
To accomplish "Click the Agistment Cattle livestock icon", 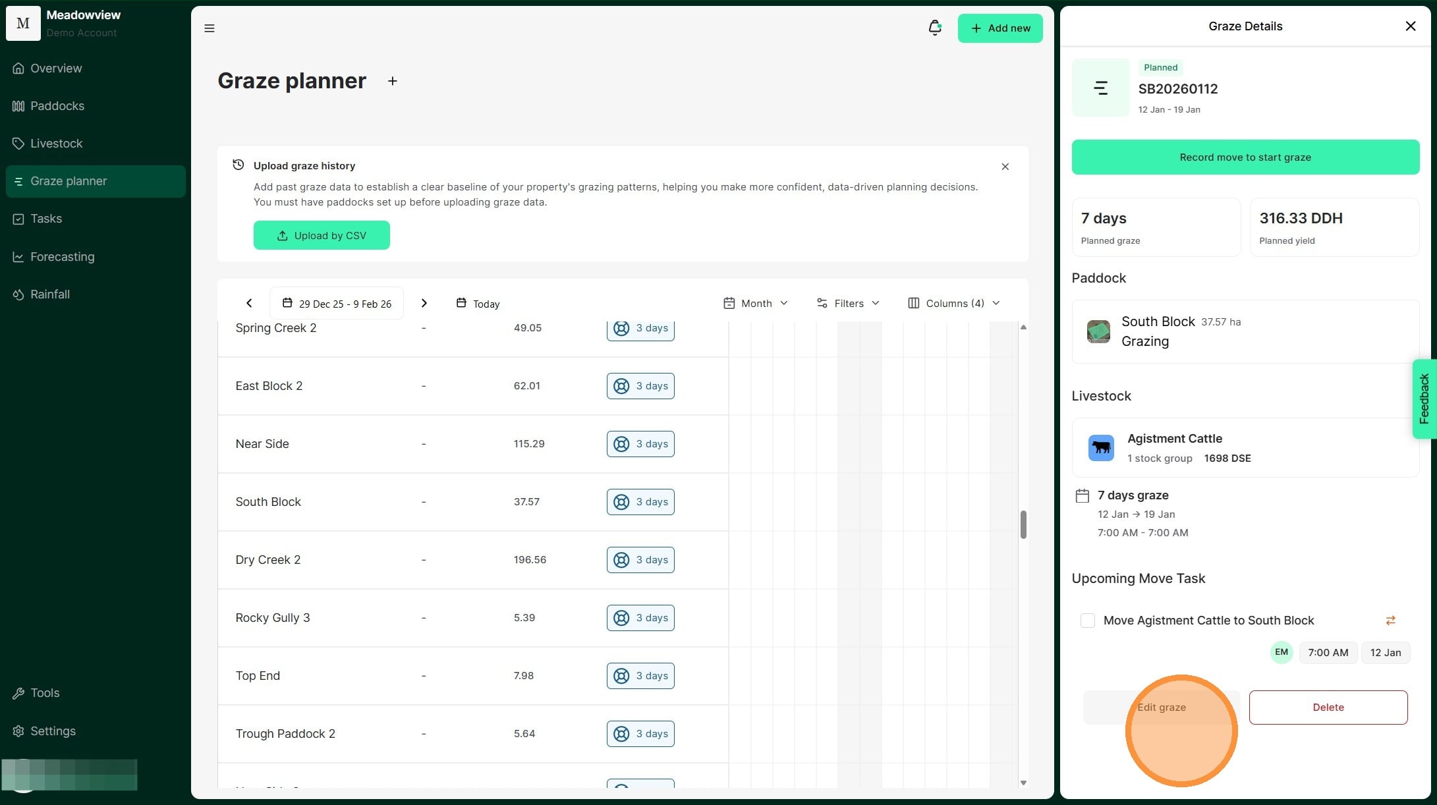I will pos(1101,448).
